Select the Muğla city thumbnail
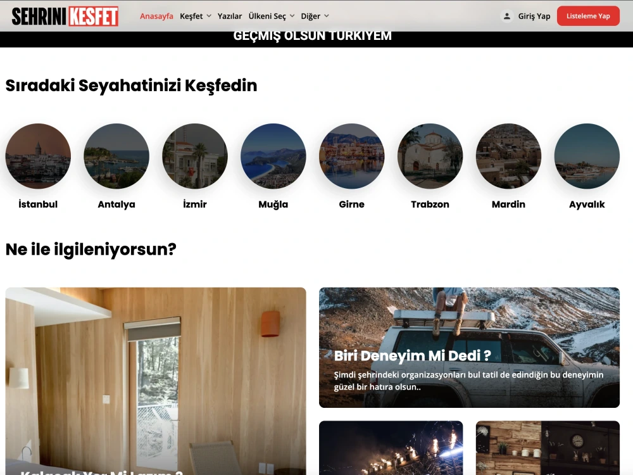 (x=273, y=156)
